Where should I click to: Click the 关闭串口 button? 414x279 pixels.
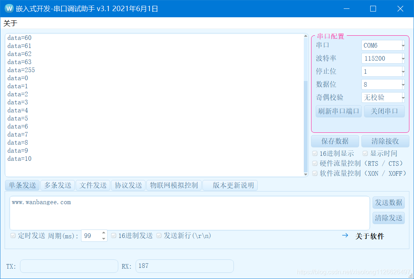coord(384,111)
